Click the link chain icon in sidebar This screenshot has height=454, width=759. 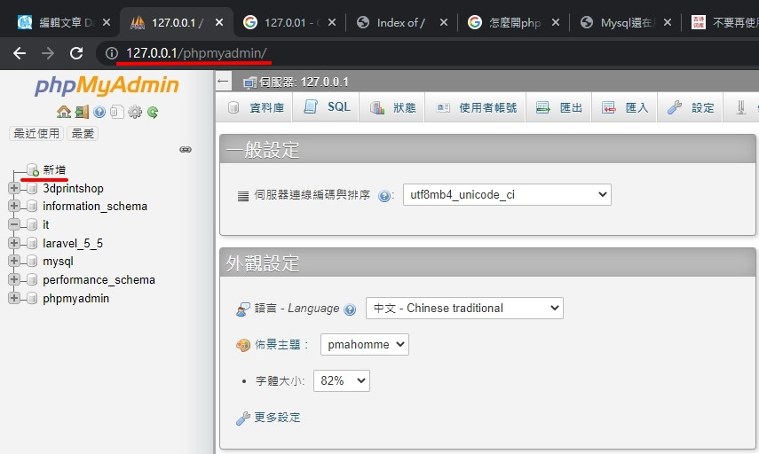(x=186, y=149)
